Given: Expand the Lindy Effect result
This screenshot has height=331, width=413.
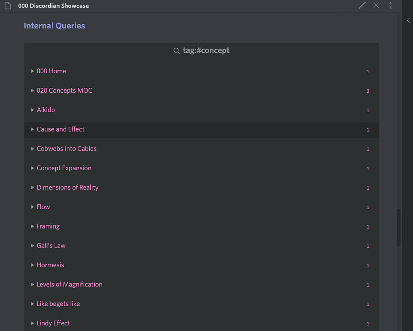Looking at the screenshot, I should (x=32, y=323).
